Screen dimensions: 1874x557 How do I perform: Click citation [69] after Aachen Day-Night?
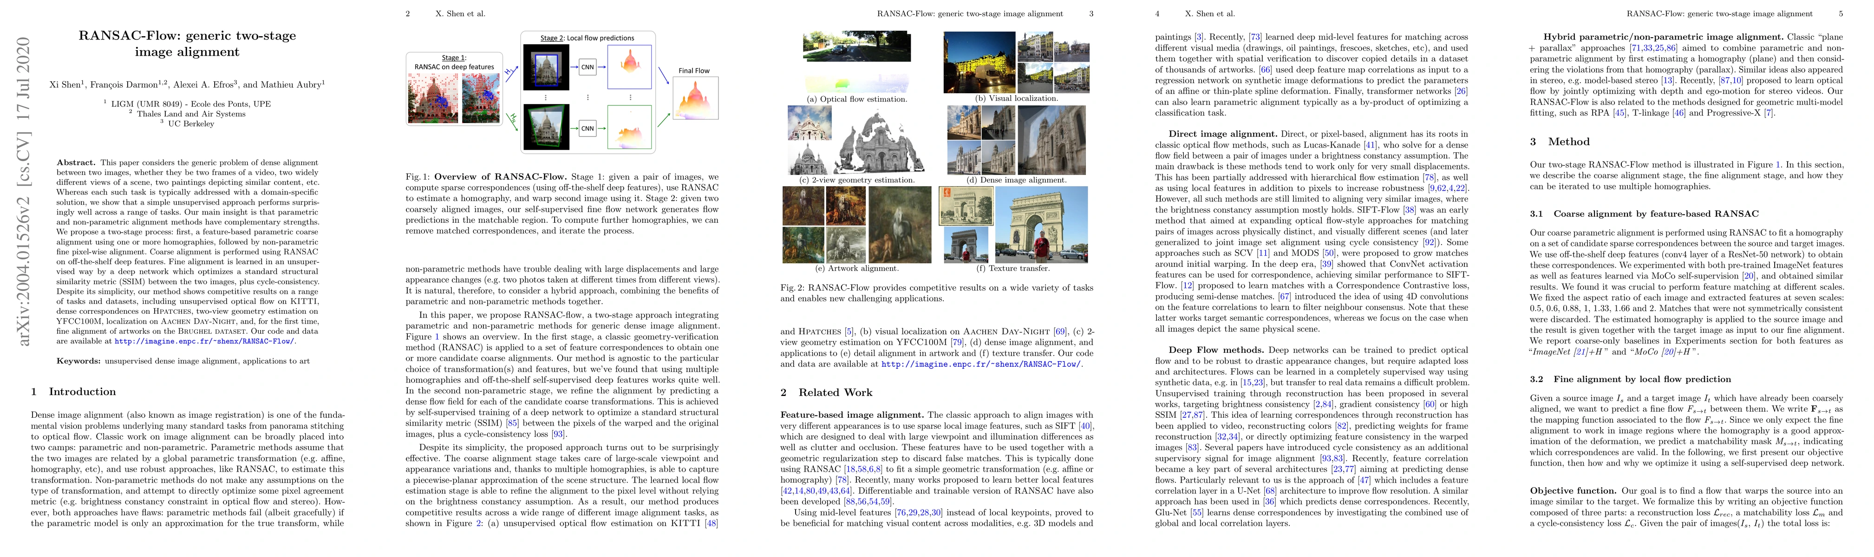1060,331
